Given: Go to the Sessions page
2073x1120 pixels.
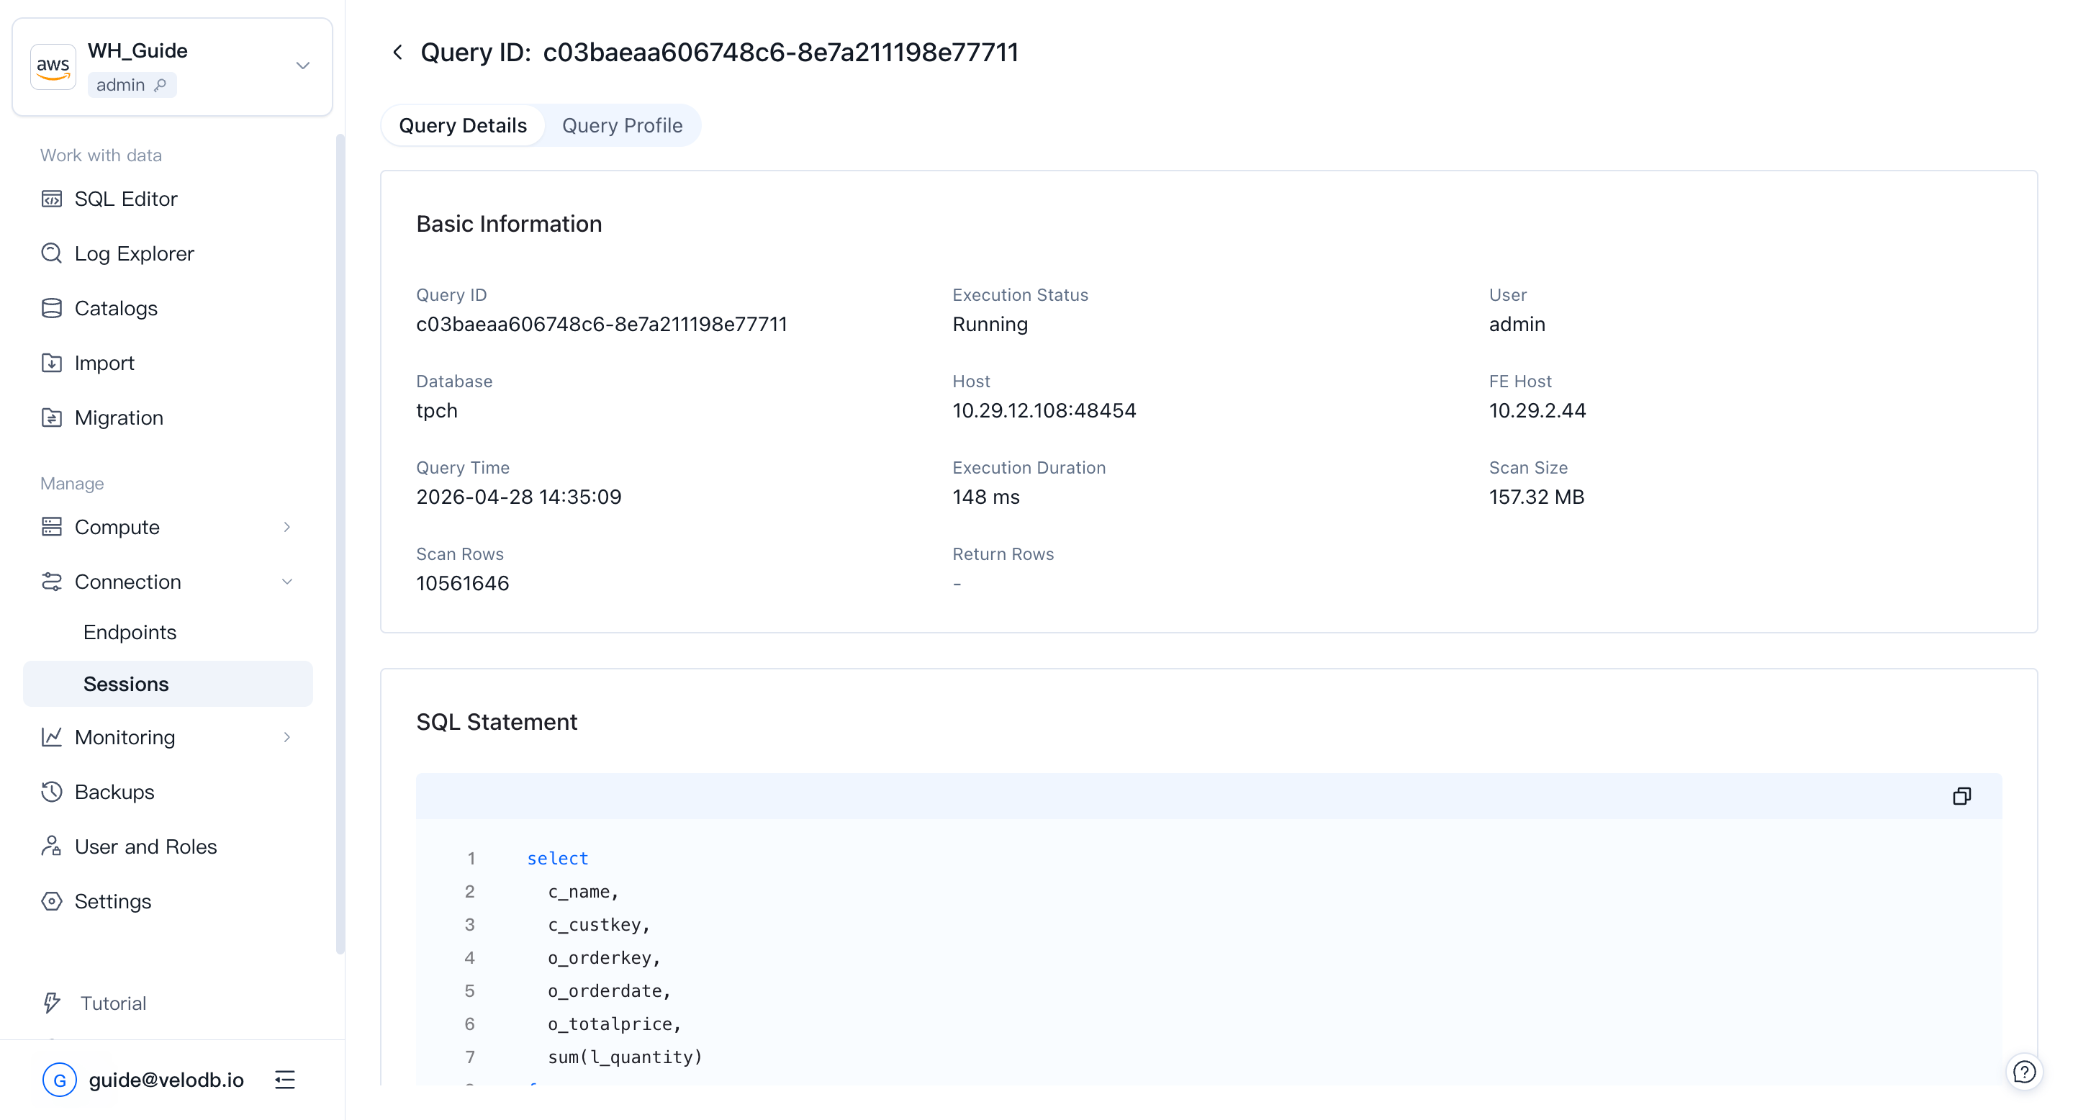Looking at the screenshot, I should pos(127,684).
